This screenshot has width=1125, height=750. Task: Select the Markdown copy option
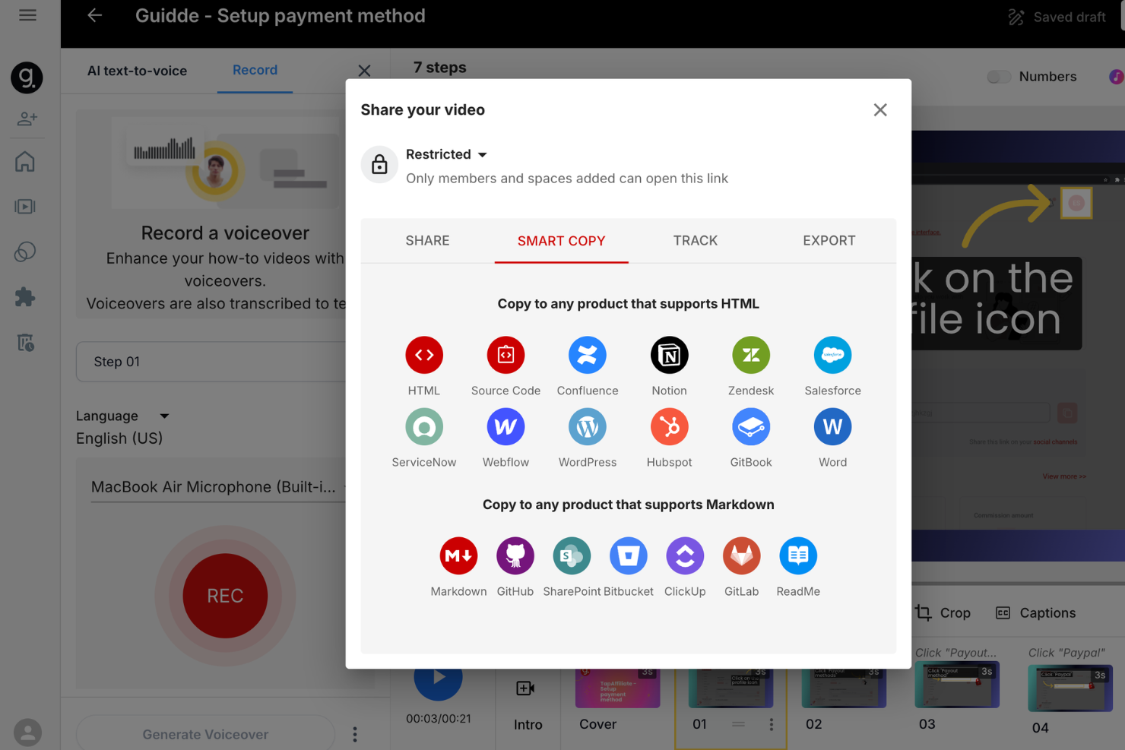tap(458, 555)
